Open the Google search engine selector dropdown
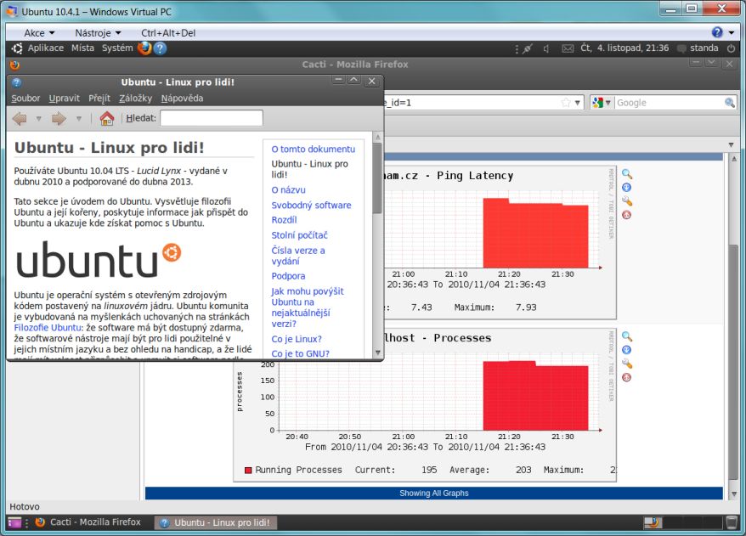Screen dimensions: 746x536 (602, 103)
